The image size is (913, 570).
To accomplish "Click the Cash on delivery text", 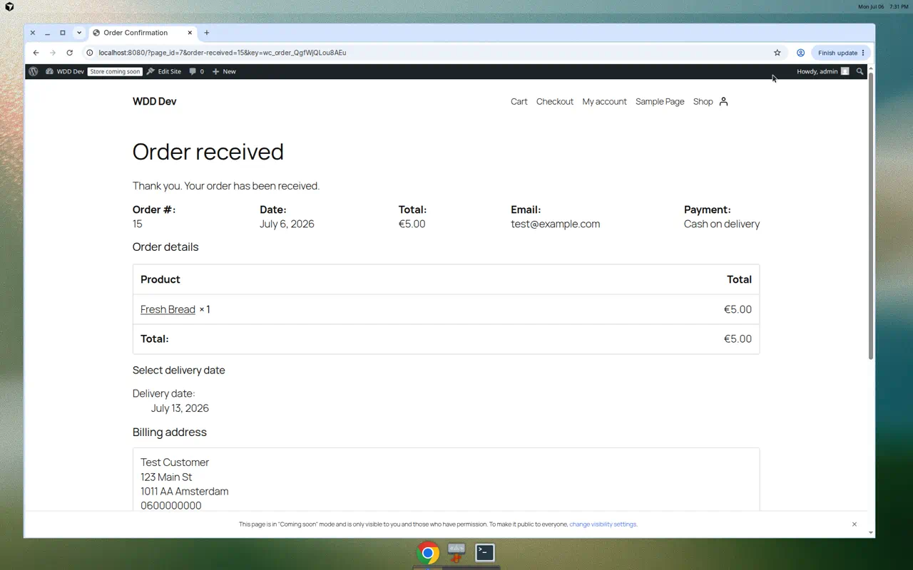I will click(x=722, y=224).
